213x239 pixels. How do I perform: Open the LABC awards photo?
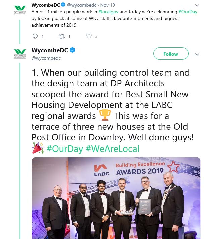tap(116, 198)
